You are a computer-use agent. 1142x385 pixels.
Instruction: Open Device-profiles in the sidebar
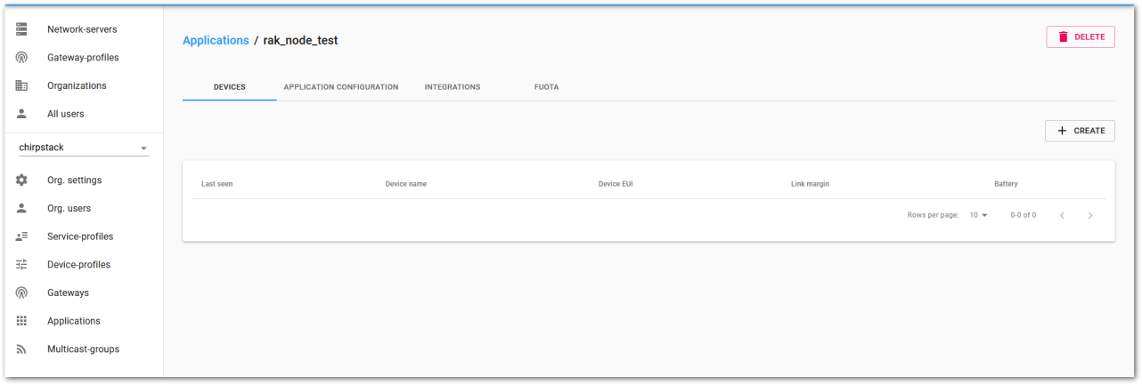(84, 265)
